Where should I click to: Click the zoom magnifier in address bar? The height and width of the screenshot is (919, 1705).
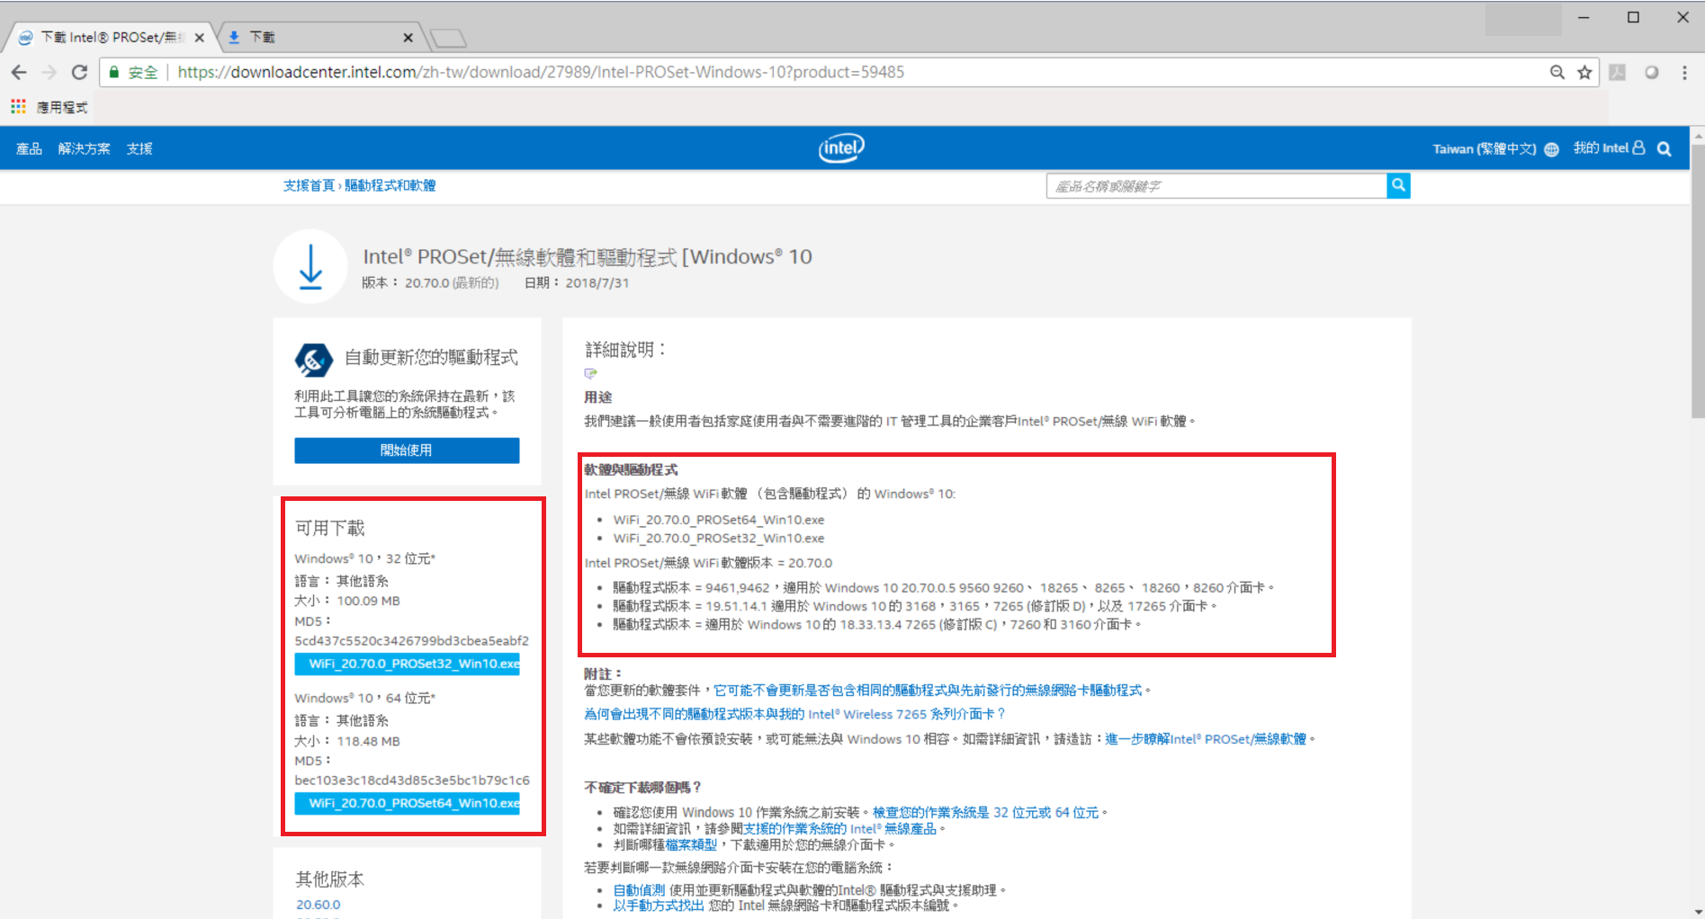click(x=1557, y=72)
